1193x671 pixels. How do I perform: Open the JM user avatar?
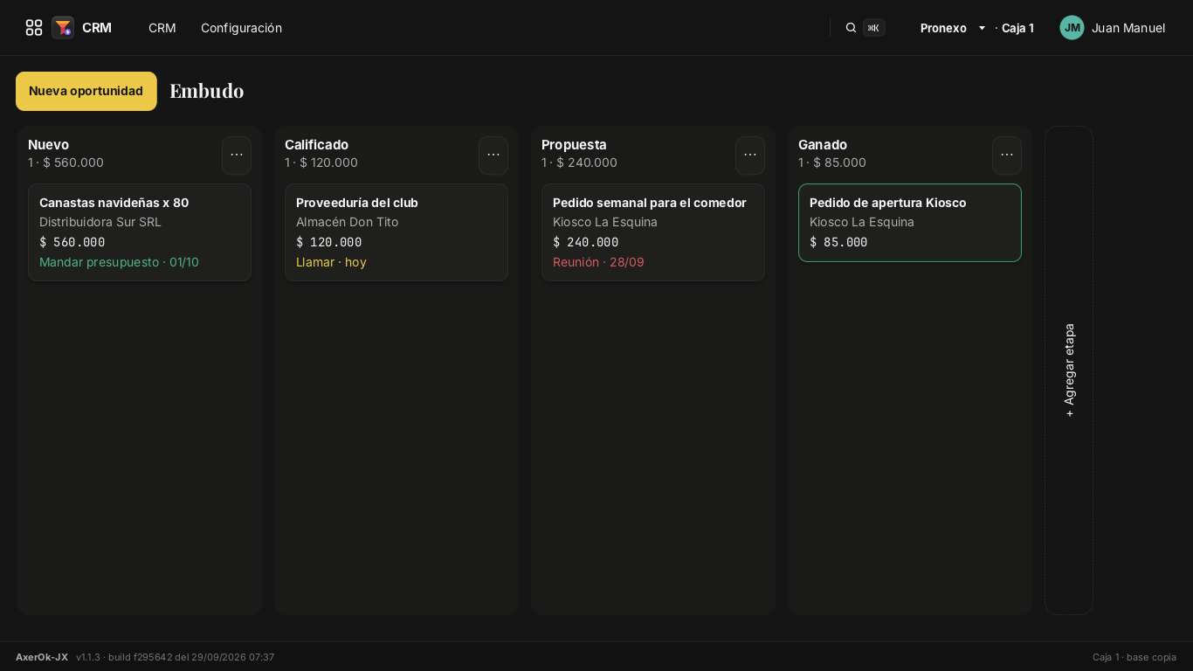(x=1072, y=28)
